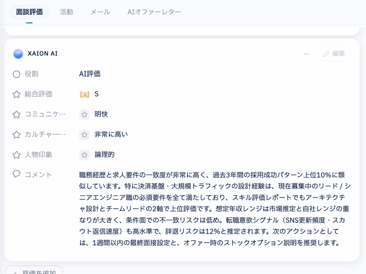Click the star icon beside カルチャー…
The height and width of the screenshot is (274, 366).
tap(17, 134)
